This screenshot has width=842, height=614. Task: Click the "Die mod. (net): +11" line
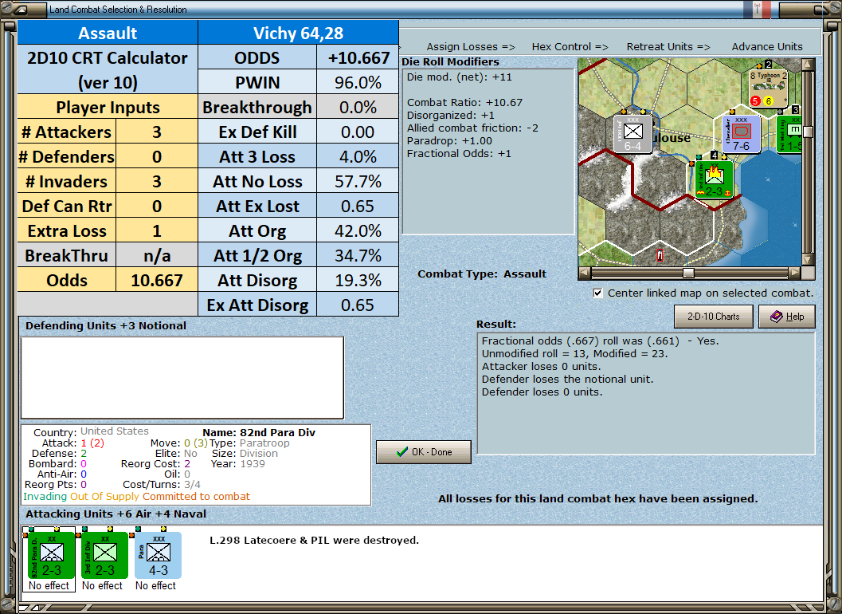tap(459, 77)
